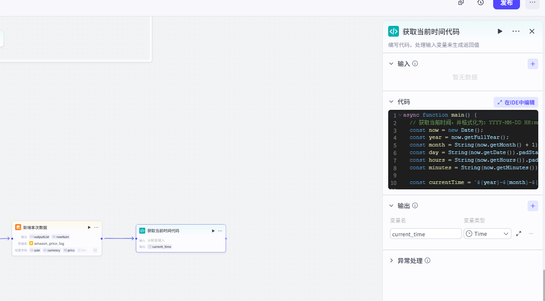Open the top bar more options menu
This screenshot has height=301, width=545.
coord(532,3)
